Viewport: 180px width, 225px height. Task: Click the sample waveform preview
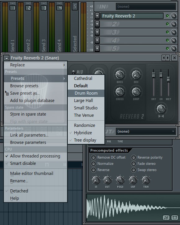(133, 208)
